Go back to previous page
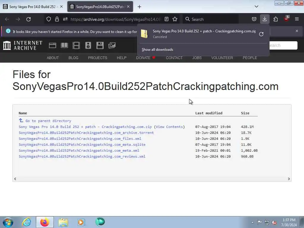This screenshot has width=304, height=228. [7, 19]
